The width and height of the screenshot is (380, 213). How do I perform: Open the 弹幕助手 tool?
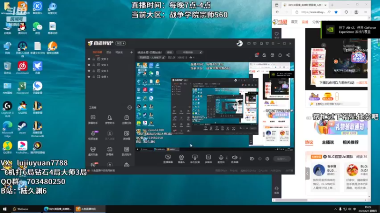pos(93,120)
